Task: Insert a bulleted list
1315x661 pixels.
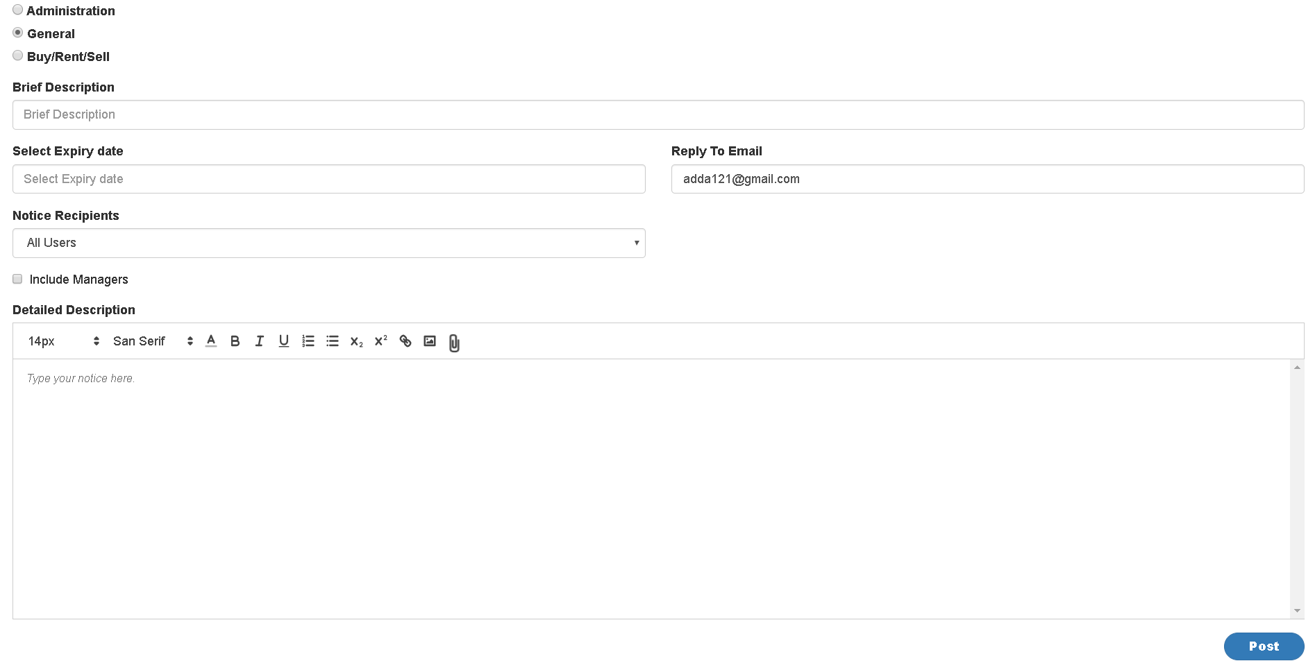Action: point(333,341)
